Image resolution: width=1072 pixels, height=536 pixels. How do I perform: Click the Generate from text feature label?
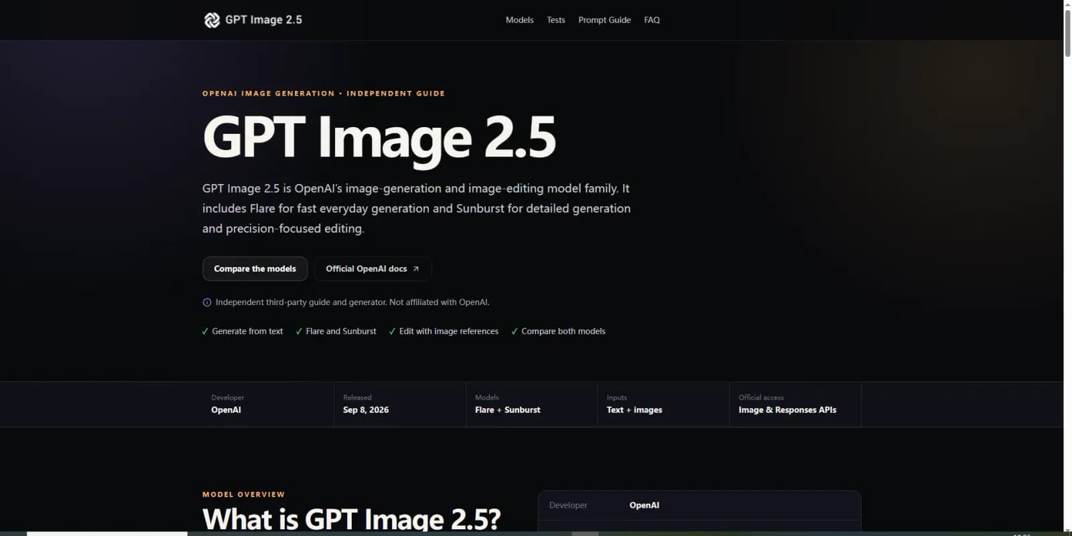[247, 331]
